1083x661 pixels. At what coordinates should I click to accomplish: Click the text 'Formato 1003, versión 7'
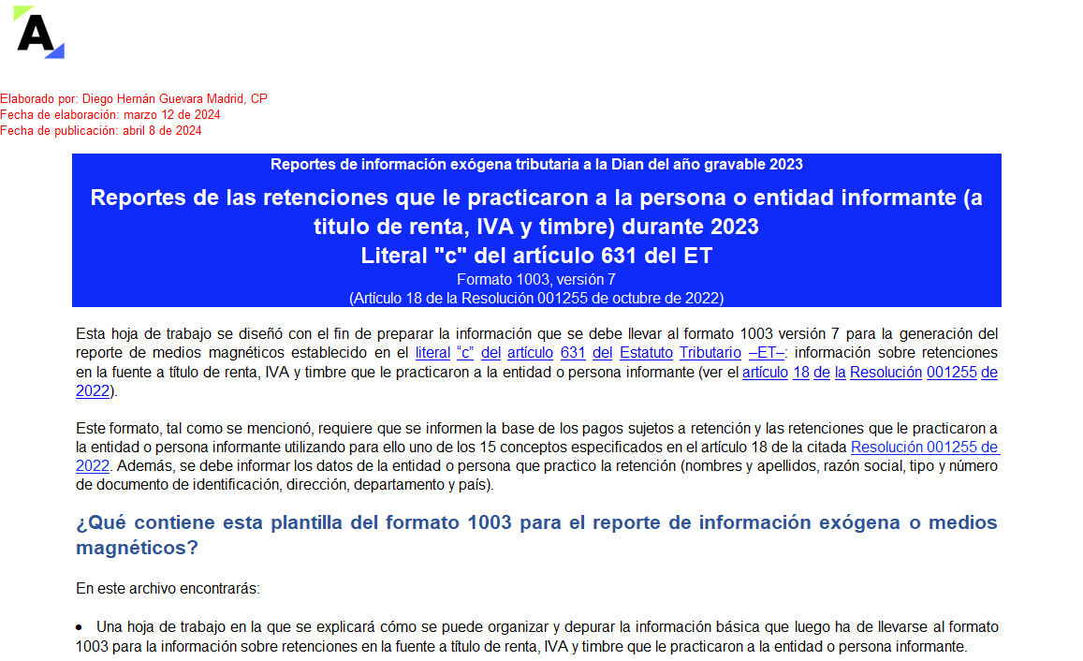tap(536, 280)
